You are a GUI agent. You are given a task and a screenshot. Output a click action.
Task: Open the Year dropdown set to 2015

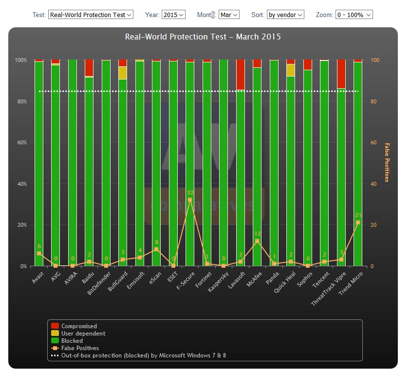click(173, 15)
